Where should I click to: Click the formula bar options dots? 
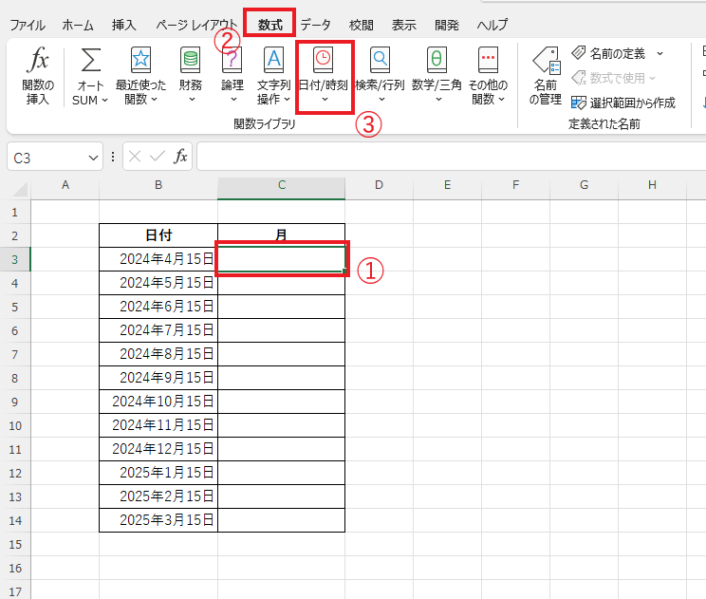click(113, 157)
